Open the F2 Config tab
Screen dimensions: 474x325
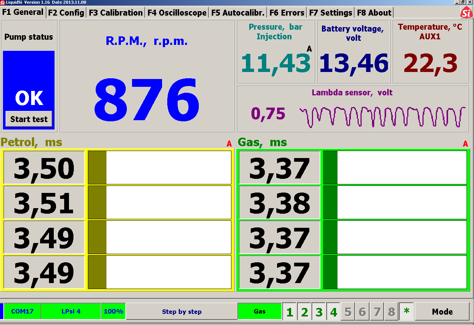point(66,13)
